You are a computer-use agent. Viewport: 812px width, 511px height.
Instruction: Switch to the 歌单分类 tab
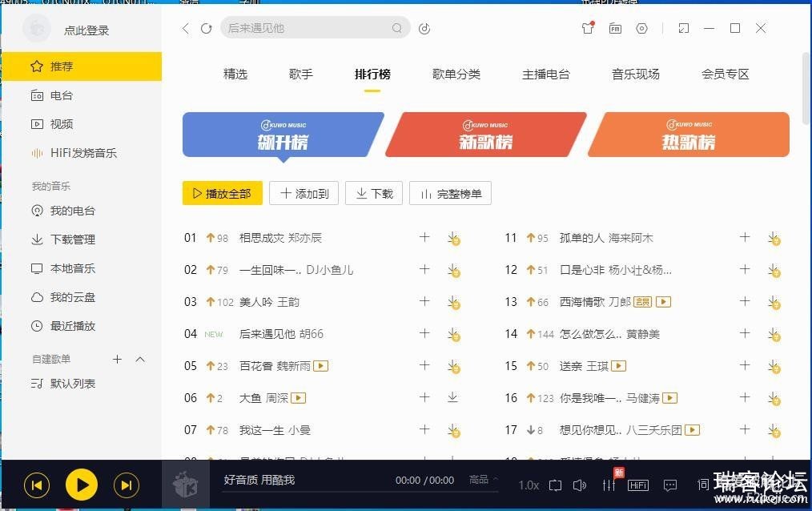[456, 74]
